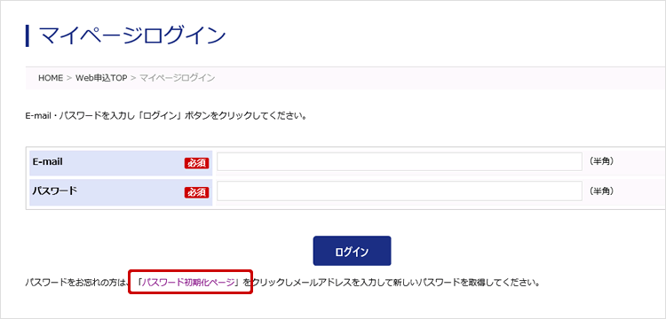Open the Web申込TOP breadcrumb link
Viewport: 666px width, 319px height.
pos(101,78)
